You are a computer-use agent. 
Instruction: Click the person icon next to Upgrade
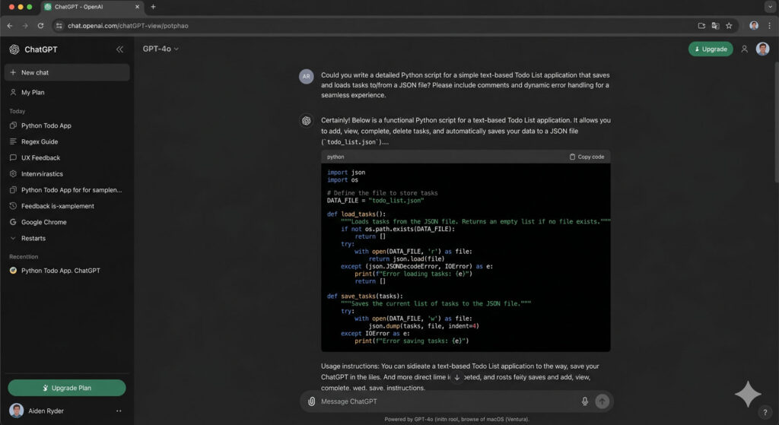point(744,49)
